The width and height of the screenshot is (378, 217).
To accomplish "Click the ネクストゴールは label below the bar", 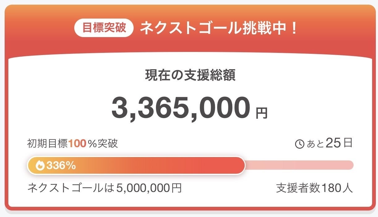I will pos(71,188).
